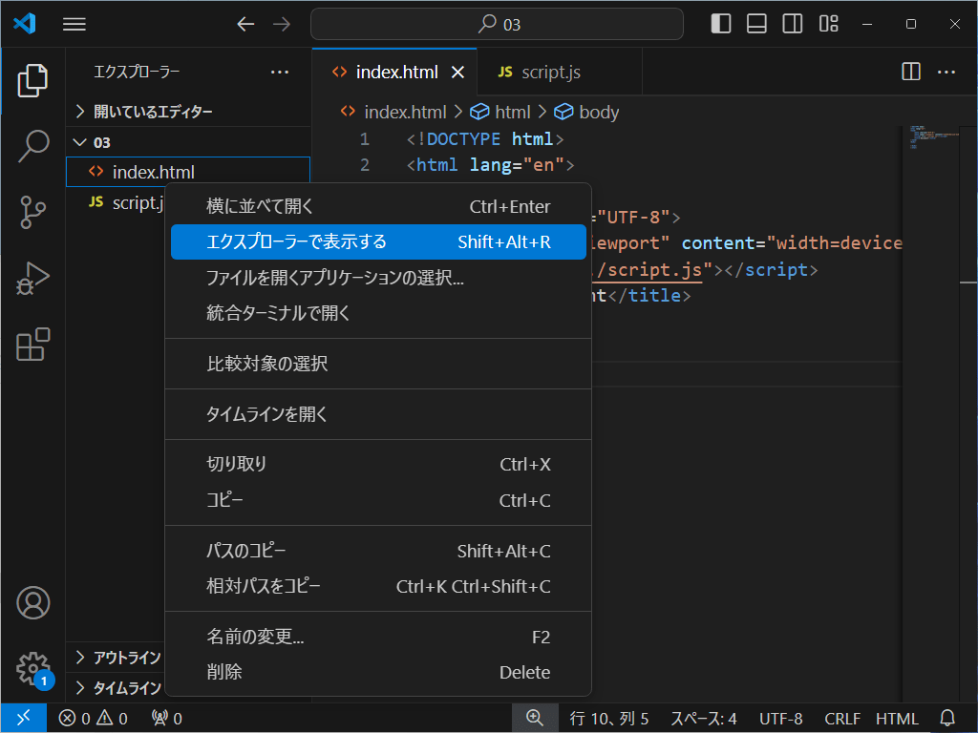This screenshot has height=733, width=978.
Task: Open the Run and Debug view
Action: pyautogui.click(x=32, y=279)
